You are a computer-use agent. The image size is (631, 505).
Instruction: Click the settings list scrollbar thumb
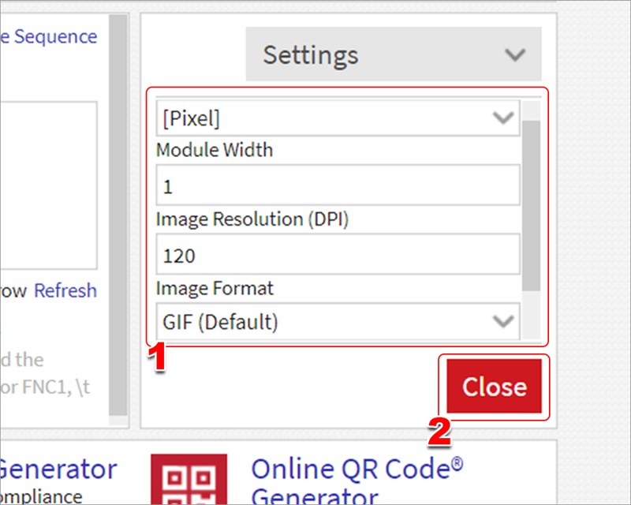[532, 205]
